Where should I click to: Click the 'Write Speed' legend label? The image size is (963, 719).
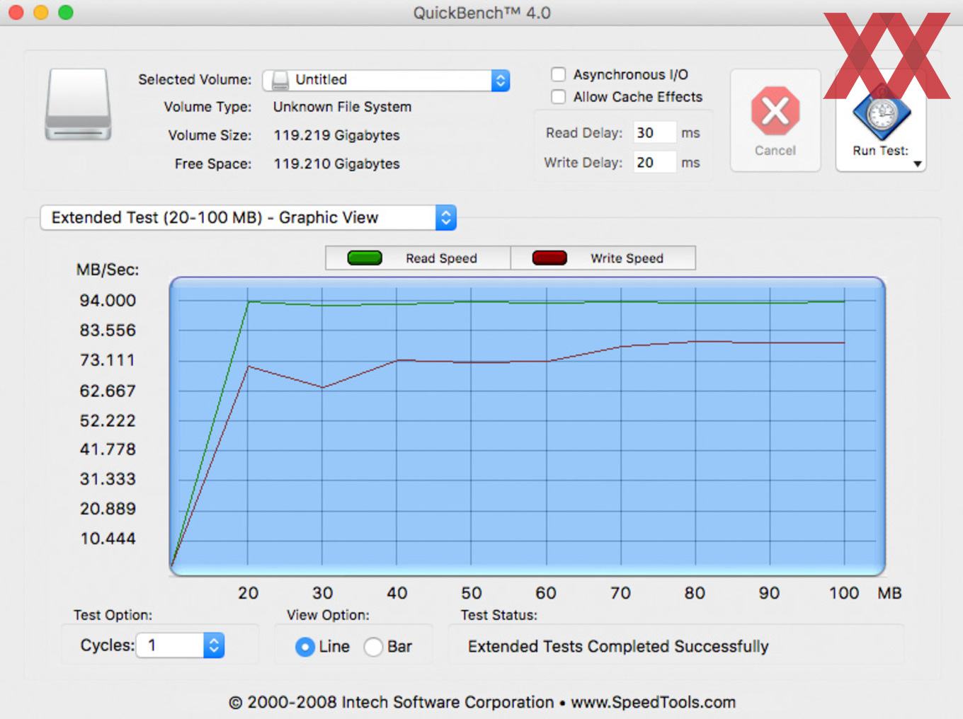(x=627, y=258)
